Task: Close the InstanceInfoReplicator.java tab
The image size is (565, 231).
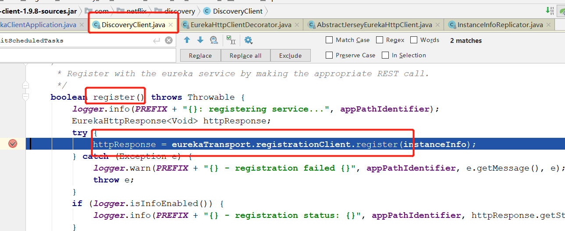Action: pos(549,25)
